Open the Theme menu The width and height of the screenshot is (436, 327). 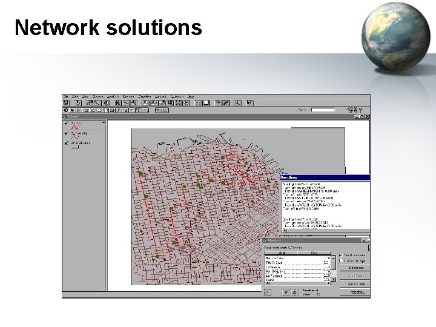tap(97, 97)
